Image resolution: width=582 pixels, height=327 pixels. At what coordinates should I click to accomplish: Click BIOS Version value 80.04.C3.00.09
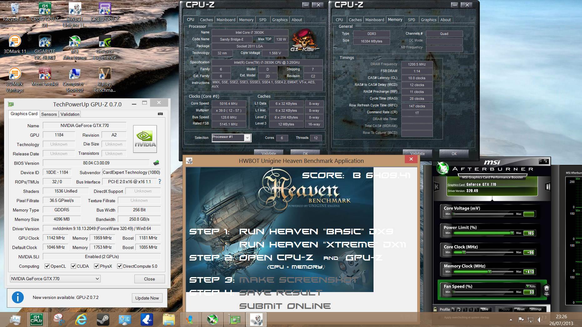click(x=96, y=163)
